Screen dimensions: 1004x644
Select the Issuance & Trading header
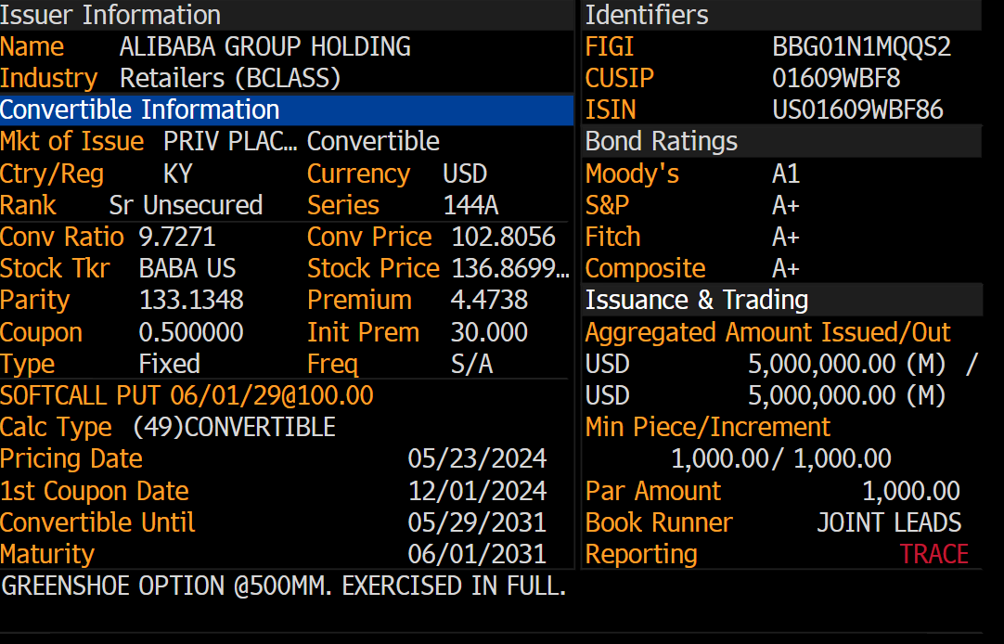coord(782,300)
